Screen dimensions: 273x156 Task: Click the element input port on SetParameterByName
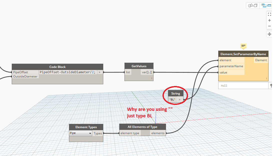pos(231,60)
